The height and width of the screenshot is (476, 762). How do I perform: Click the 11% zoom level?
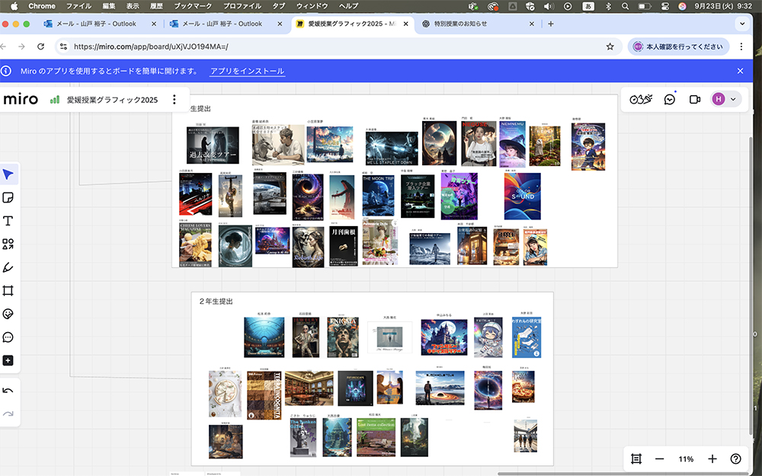[x=686, y=459]
